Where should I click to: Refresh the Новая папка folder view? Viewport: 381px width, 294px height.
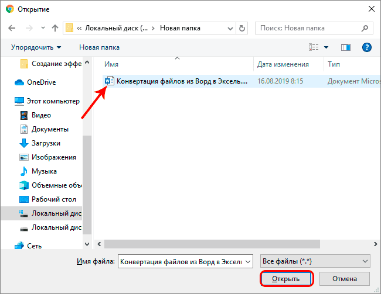(243, 28)
